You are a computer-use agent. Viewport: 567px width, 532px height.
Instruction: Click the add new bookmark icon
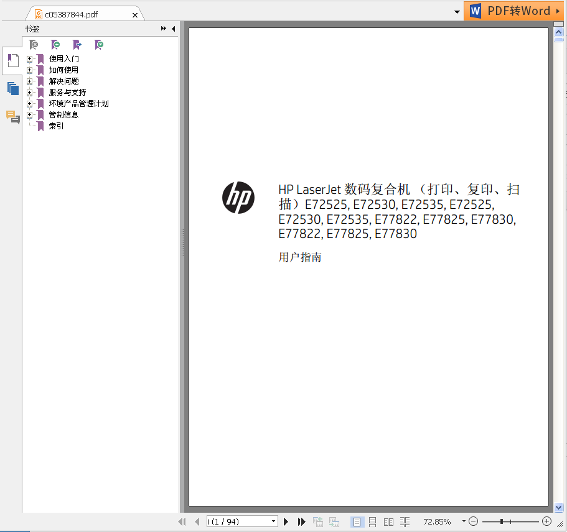pyautogui.click(x=55, y=45)
